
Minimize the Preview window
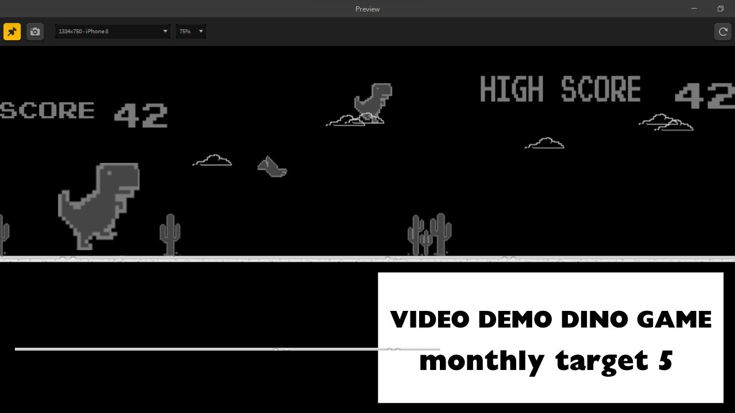point(694,9)
